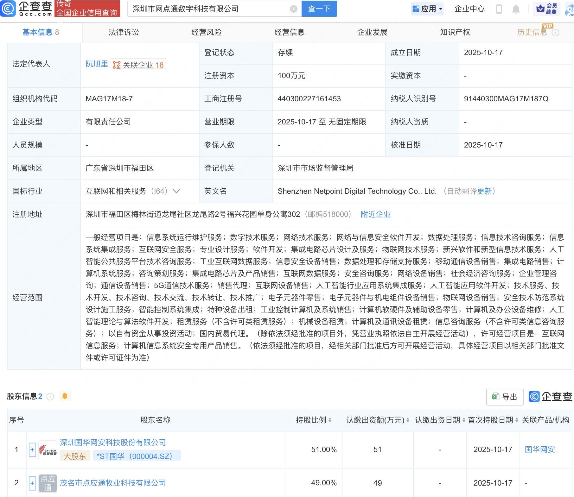Expand shareholder row for 茂名市点应通牧业

[x=32, y=483]
